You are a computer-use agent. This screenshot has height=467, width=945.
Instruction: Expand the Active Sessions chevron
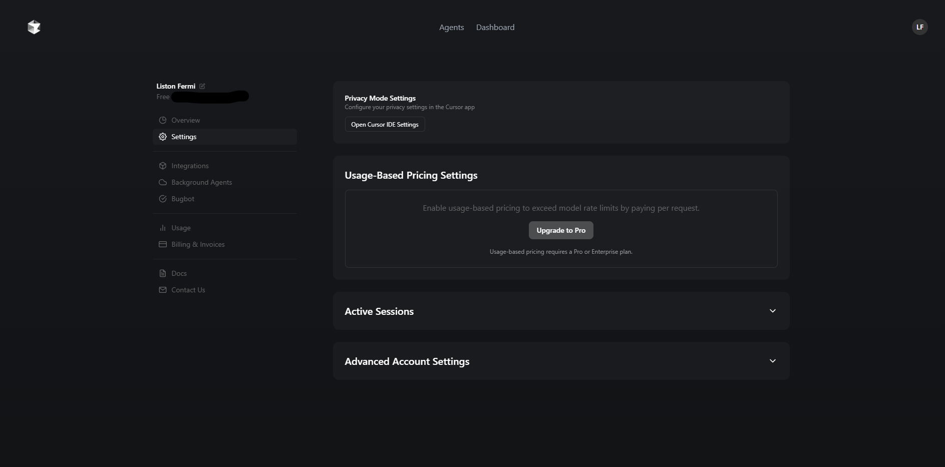click(773, 311)
